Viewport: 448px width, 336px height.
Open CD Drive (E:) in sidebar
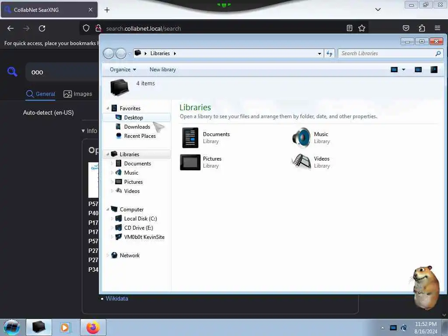click(138, 227)
